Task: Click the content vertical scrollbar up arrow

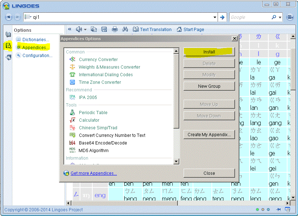Action: tap(293, 36)
